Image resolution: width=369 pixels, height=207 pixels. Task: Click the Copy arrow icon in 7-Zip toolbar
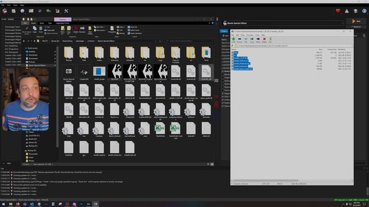[252, 40]
